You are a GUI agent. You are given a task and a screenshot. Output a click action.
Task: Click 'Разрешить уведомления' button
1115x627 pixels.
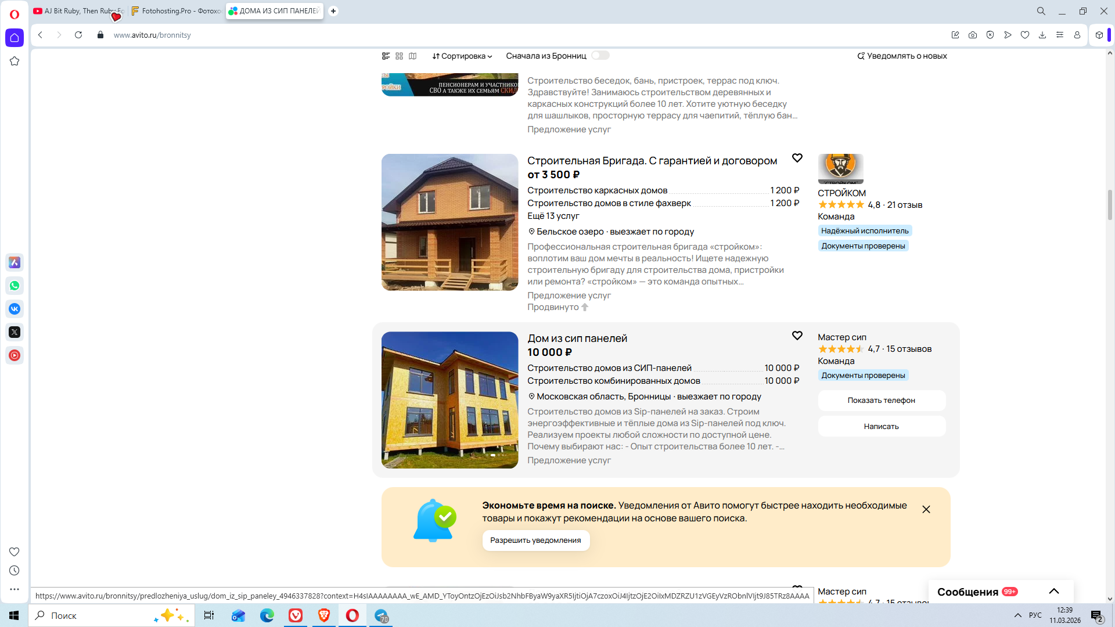tap(535, 540)
